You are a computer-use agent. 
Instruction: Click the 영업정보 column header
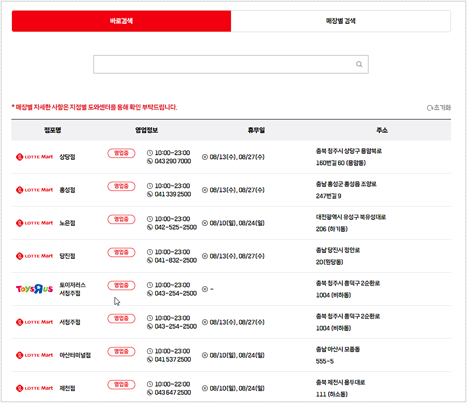coord(147,130)
